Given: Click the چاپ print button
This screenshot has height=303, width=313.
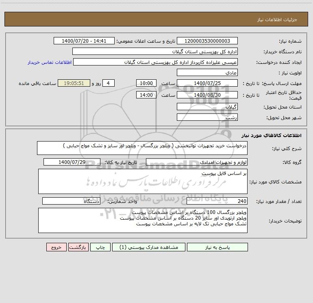Looking at the screenshot, I should [x=100, y=247].
